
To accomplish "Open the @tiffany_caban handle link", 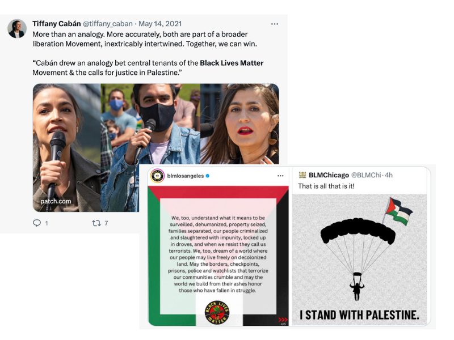I will (x=108, y=24).
